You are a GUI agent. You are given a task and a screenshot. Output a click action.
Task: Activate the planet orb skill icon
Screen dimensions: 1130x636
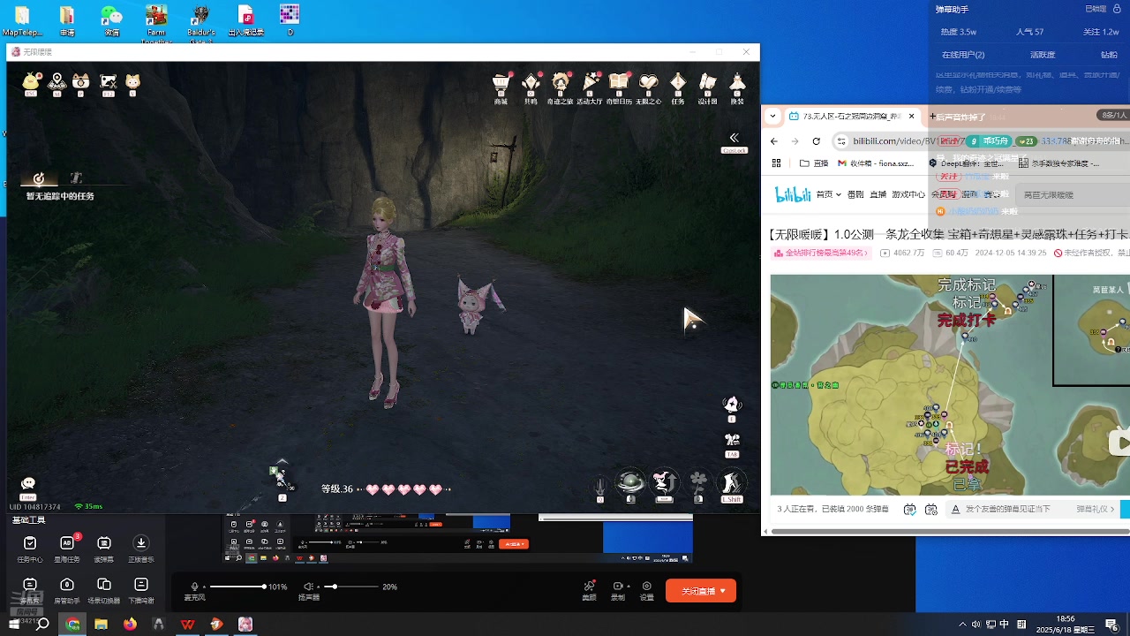click(630, 482)
